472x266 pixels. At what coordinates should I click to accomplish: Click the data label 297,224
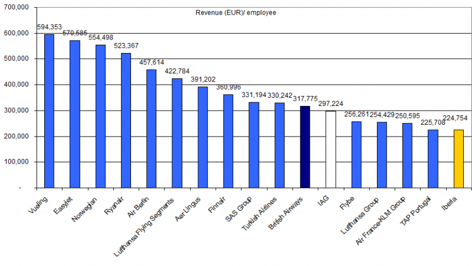(331, 104)
